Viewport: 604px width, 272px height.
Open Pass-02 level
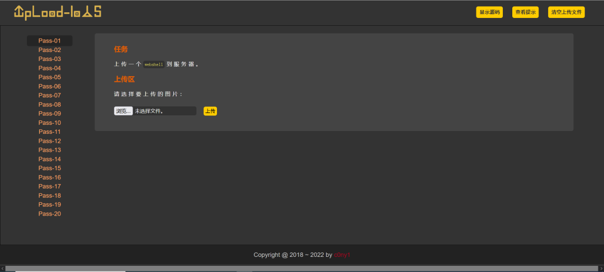(50, 50)
